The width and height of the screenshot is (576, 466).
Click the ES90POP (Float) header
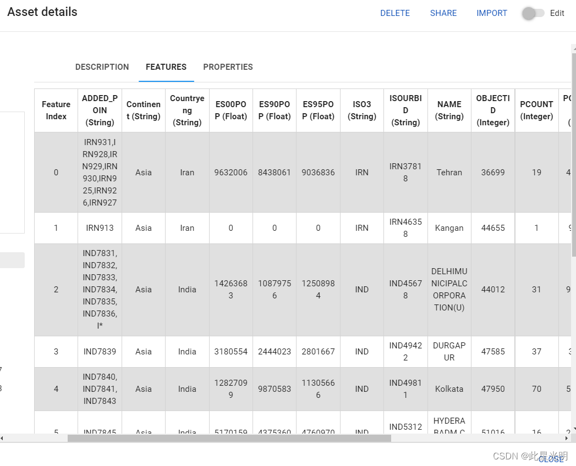(275, 110)
